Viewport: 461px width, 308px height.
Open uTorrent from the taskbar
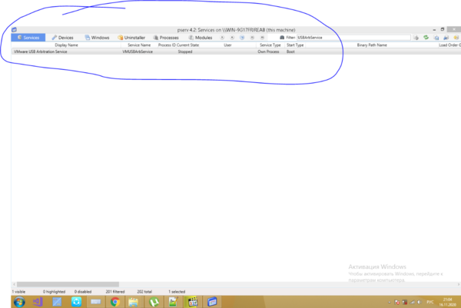(x=154, y=302)
